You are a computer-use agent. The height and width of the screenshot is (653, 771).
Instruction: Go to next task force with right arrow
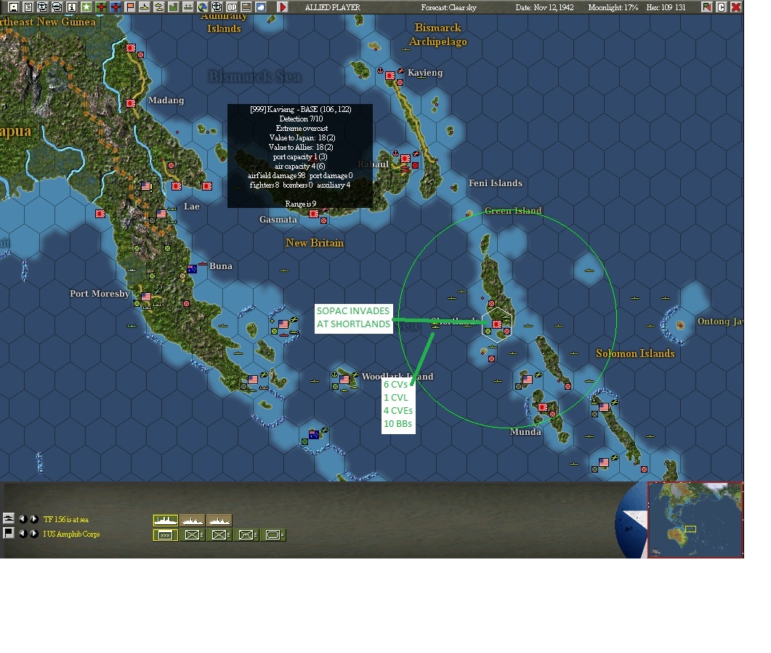point(33,518)
